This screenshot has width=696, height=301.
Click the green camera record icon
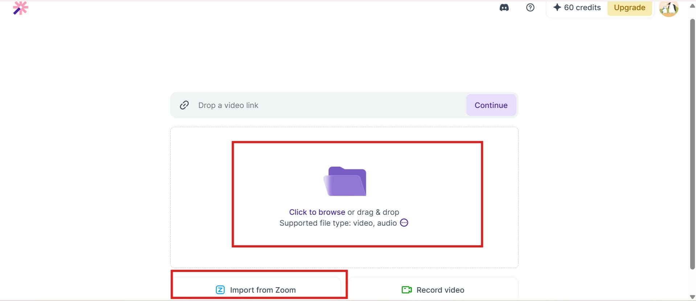point(407,290)
